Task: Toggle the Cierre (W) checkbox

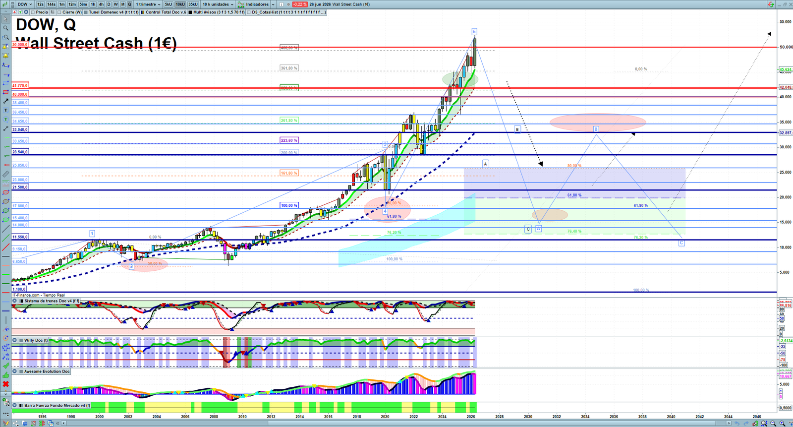Action: click(x=59, y=12)
